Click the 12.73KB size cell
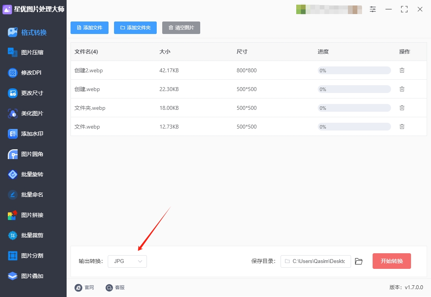 point(169,127)
